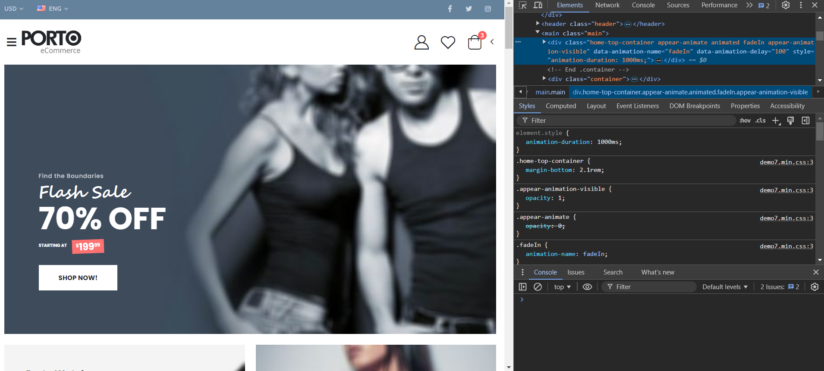Visit the Twitter social icon
Image resolution: width=824 pixels, height=371 pixels.
pyautogui.click(x=469, y=9)
